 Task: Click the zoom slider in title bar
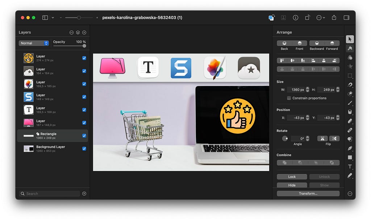click(x=79, y=17)
